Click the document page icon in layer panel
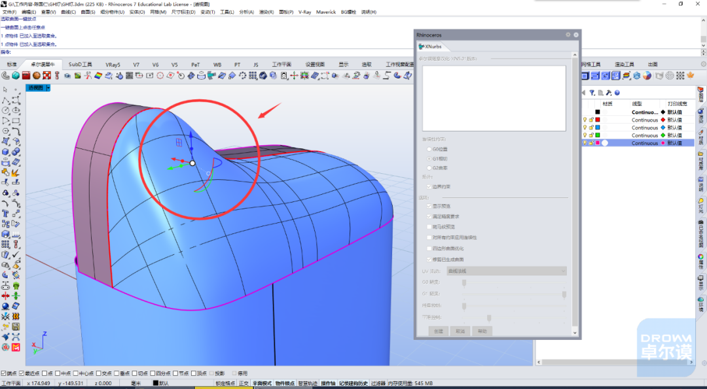Image resolution: width=707 pixels, height=389 pixels. click(x=600, y=93)
